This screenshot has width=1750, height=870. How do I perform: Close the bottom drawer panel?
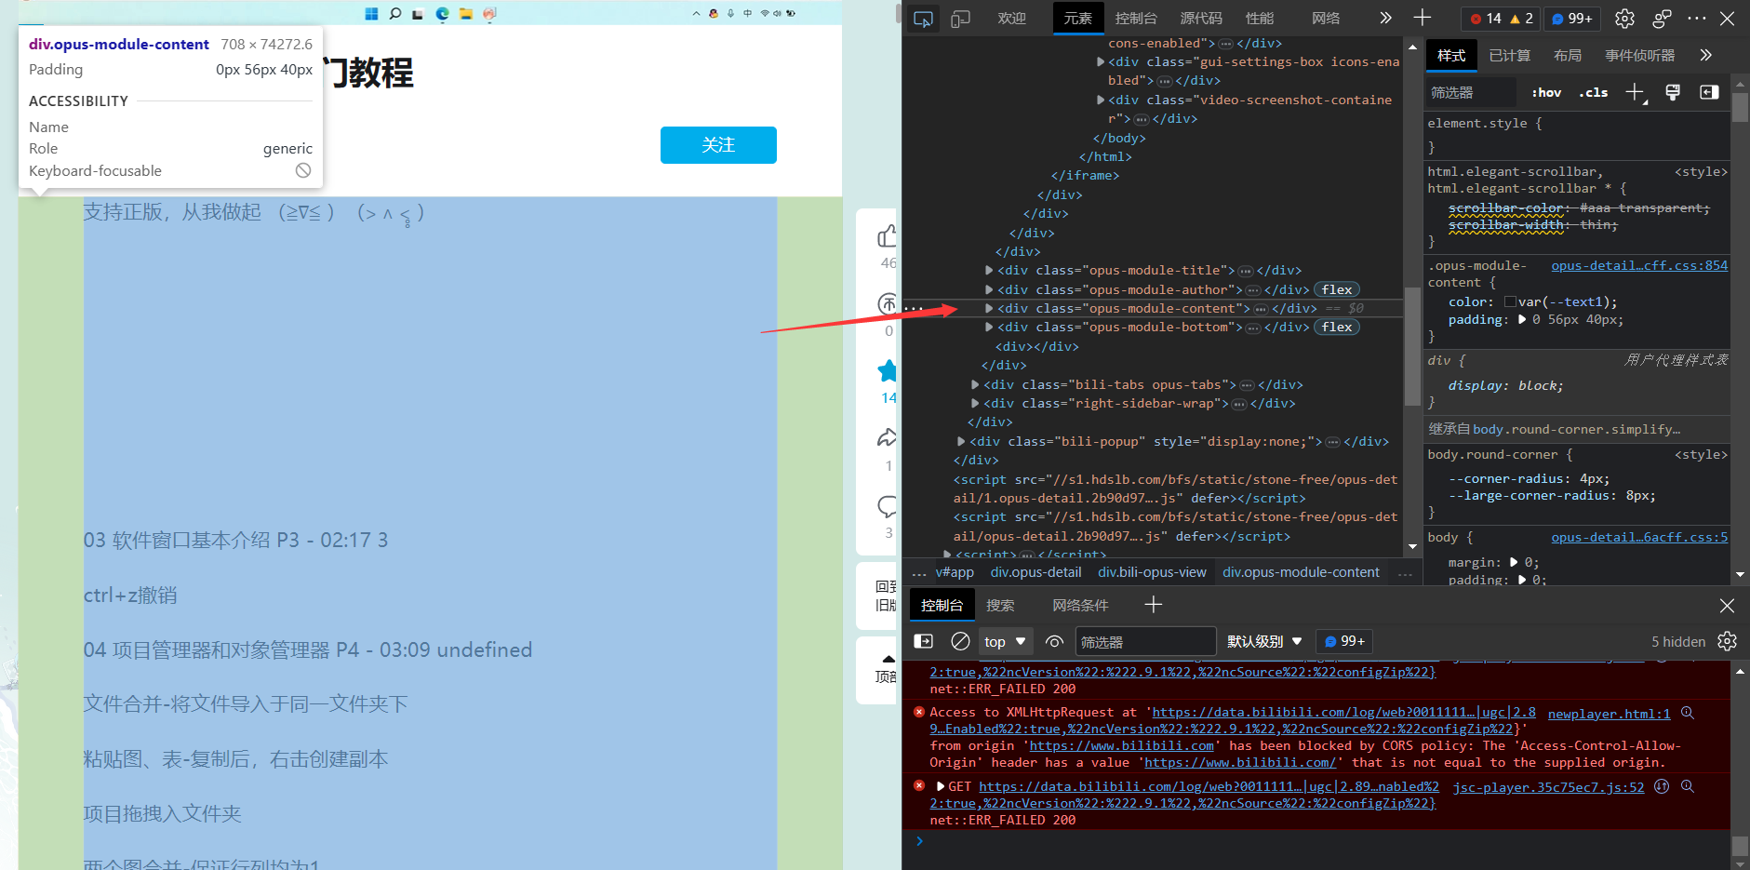(x=1727, y=606)
